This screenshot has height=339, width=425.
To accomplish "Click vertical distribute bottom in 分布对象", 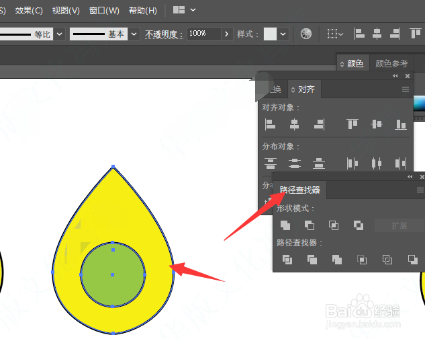I will click(x=319, y=163).
